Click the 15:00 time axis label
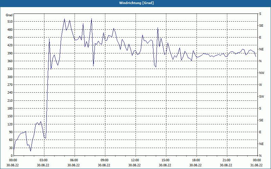 [166, 160]
